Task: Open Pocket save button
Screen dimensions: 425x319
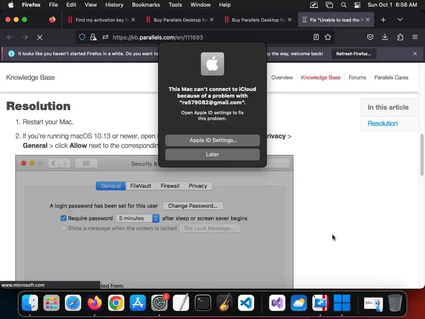Action: (370, 37)
